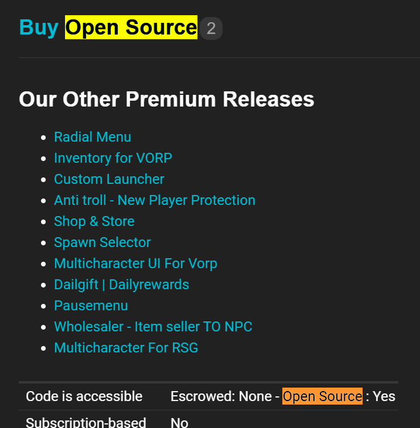
Task: Click the "No" value for Subscription-based
Action: (179, 422)
